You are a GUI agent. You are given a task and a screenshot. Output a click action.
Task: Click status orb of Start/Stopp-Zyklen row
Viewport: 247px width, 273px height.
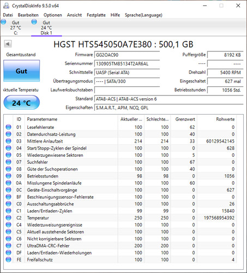point(8,148)
